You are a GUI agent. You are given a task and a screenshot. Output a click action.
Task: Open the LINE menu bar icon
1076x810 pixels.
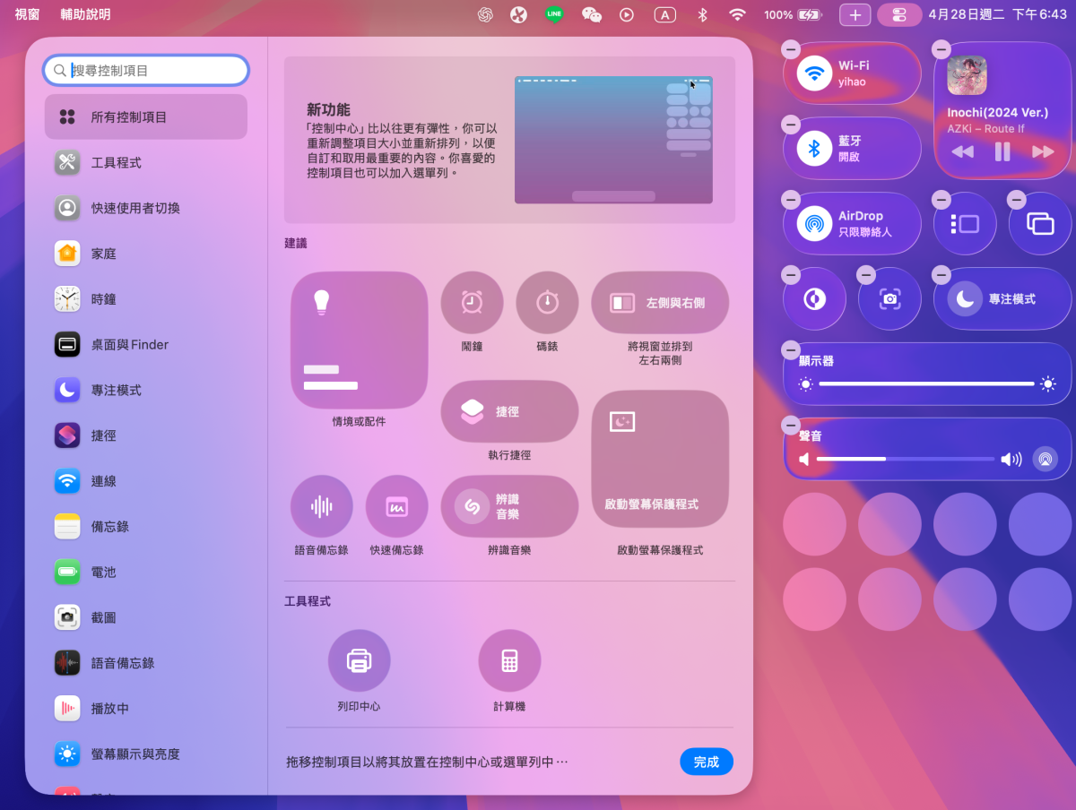coord(554,14)
